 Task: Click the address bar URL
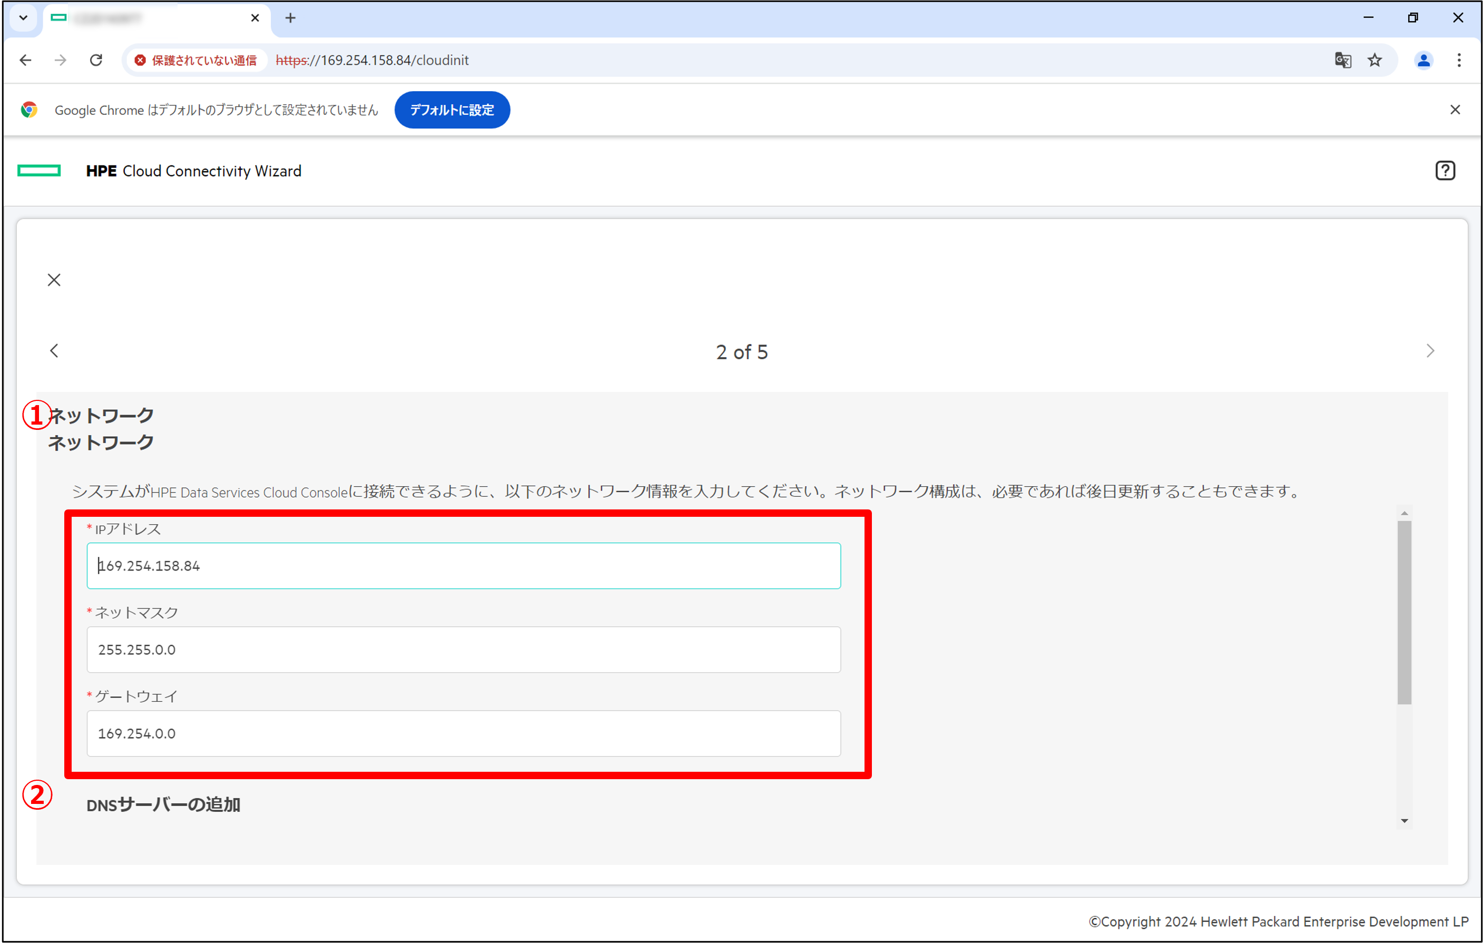click(x=372, y=60)
